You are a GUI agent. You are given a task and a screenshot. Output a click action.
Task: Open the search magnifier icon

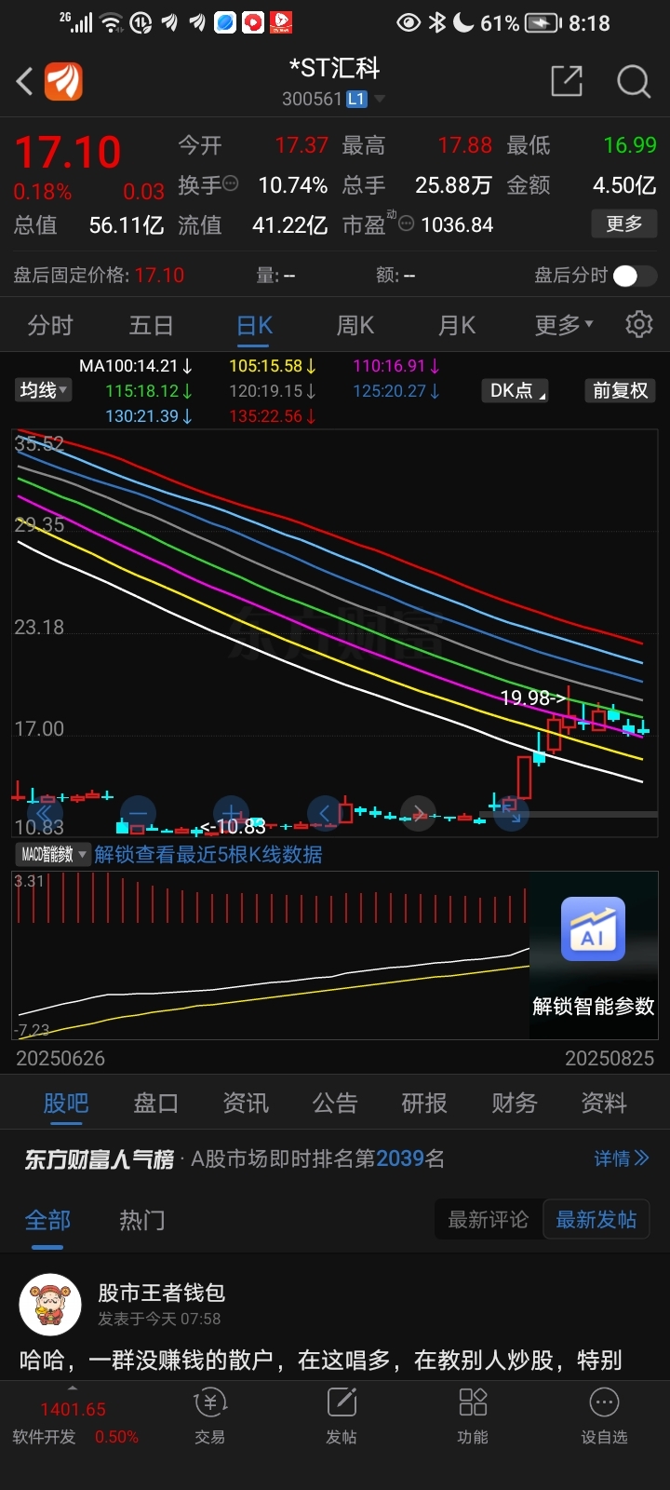(633, 82)
